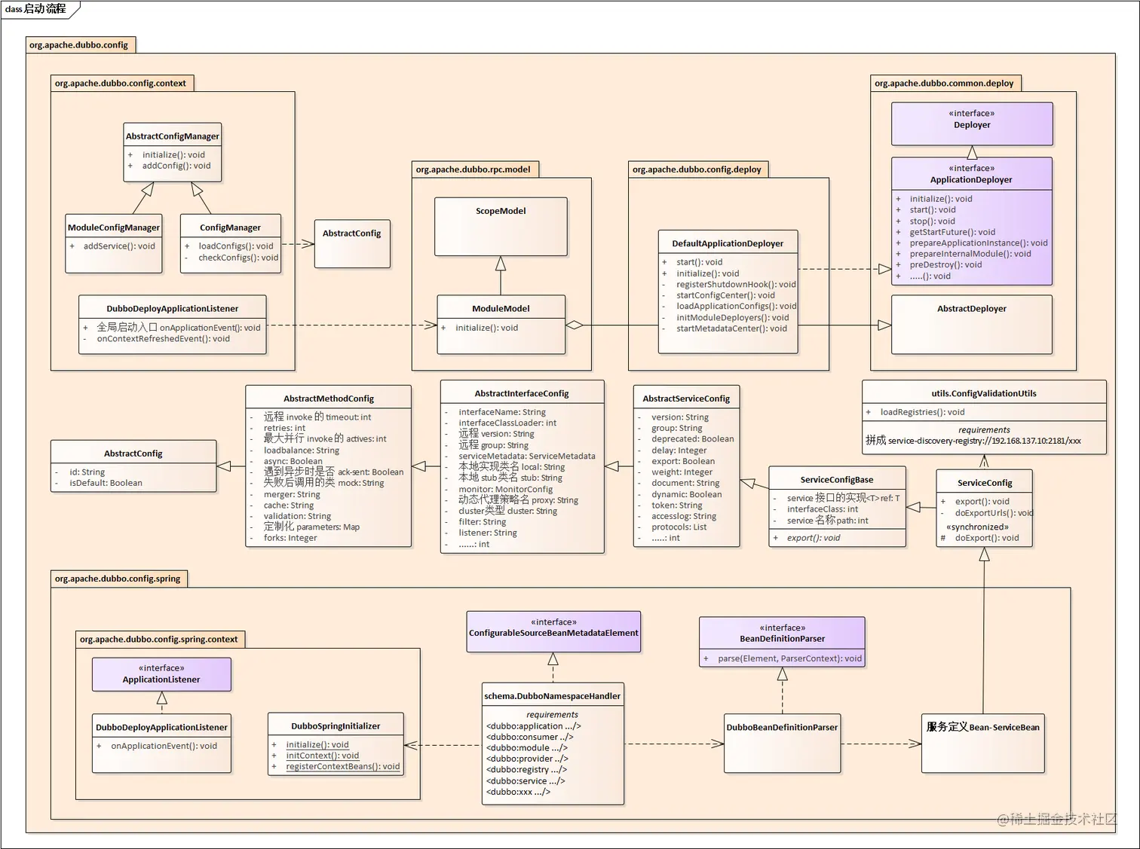Click the serviceMetadata: ServiceMetadata attribute
1140x849 pixels.
pyautogui.click(x=527, y=457)
